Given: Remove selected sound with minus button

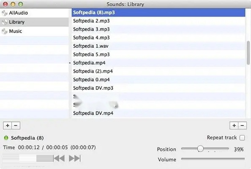Looking at the screenshot, I should (243, 125).
